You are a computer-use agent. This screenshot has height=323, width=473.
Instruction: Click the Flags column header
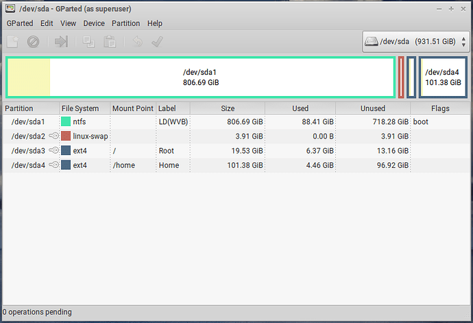click(x=440, y=108)
